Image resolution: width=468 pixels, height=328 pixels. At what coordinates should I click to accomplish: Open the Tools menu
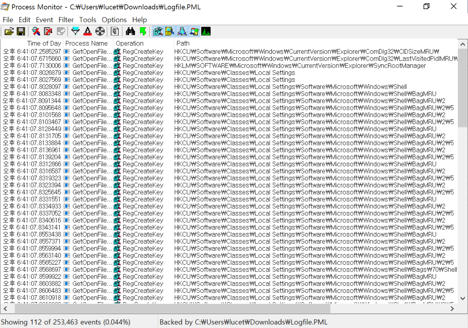click(88, 20)
